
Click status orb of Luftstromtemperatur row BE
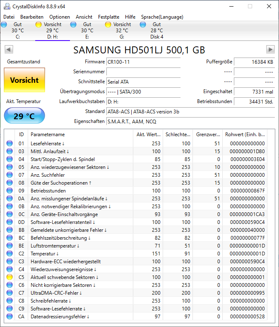[x=10, y=246]
